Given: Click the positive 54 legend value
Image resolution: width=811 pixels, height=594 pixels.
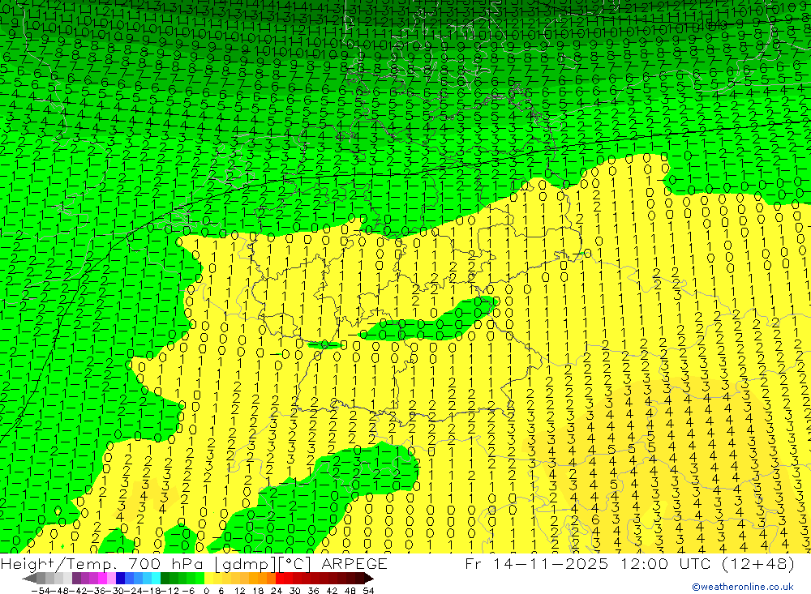Looking at the screenshot, I should click(x=368, y=591).
